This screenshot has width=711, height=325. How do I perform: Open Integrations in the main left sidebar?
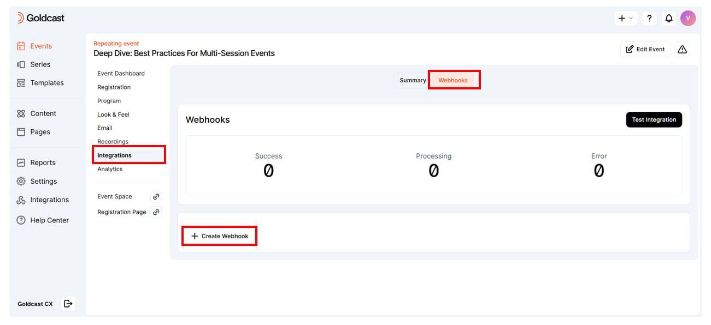(43, 200)
